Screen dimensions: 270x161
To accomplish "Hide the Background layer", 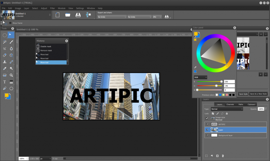I will click(x=207, y=135).
